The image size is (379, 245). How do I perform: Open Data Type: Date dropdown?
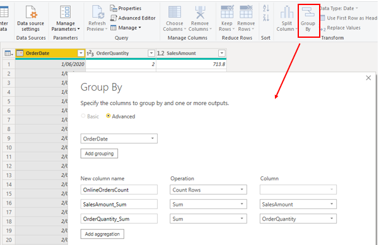339,8
